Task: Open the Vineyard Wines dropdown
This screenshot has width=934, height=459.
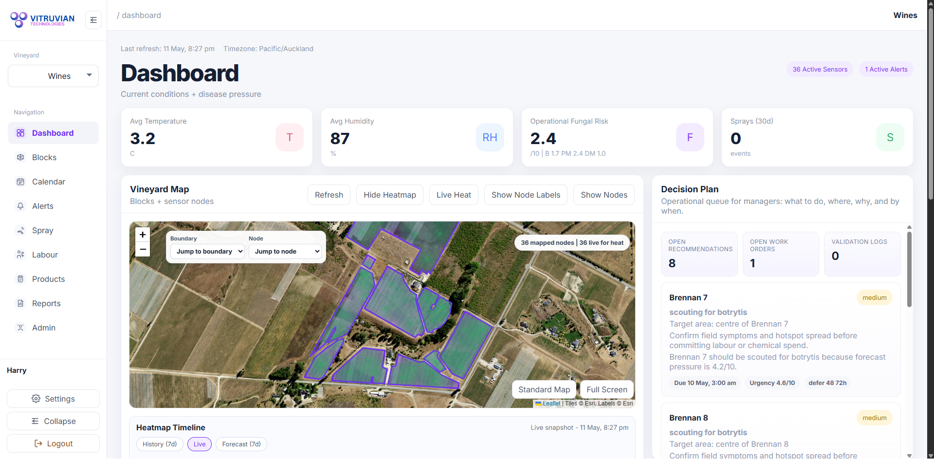Action: (x=53, y=76)
